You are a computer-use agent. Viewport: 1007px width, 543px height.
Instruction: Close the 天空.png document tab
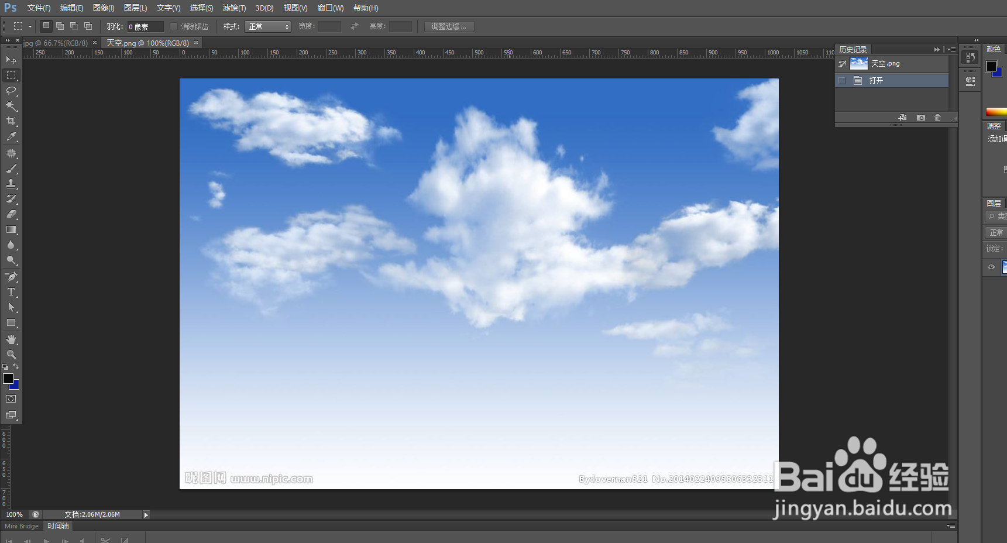(196, 43)
